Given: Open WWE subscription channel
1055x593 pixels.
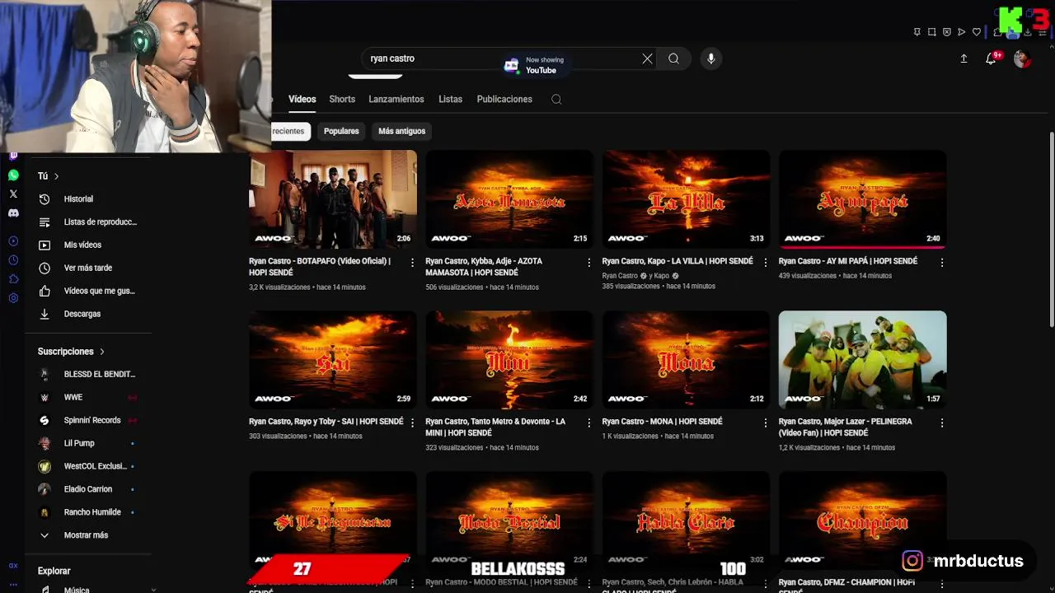Looking at the screenshot, I should click(x=87, y=397).
